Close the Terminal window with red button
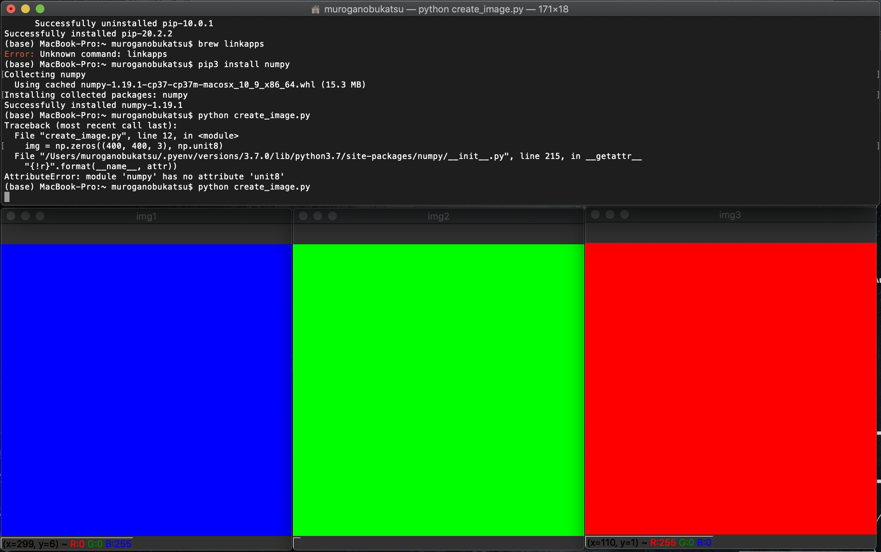This screenshot has height=552, width=881. click(x=11, y=9)
